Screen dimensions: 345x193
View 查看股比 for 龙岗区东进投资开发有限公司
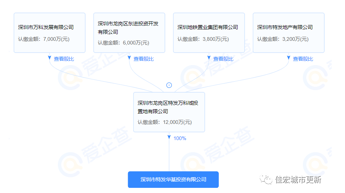(144, 59)
